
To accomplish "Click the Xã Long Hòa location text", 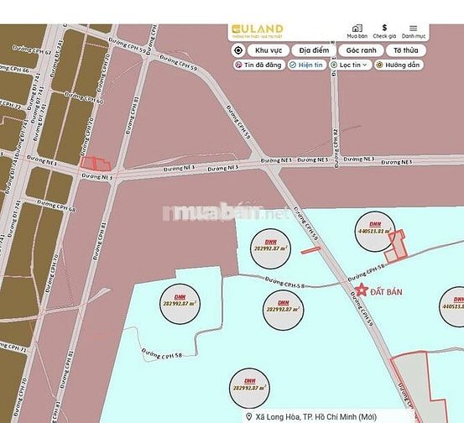I will pyautogui.click(x=316, y=417).
